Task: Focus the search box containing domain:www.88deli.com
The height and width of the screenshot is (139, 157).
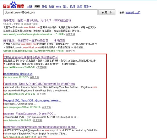Action: coord(50,12)
